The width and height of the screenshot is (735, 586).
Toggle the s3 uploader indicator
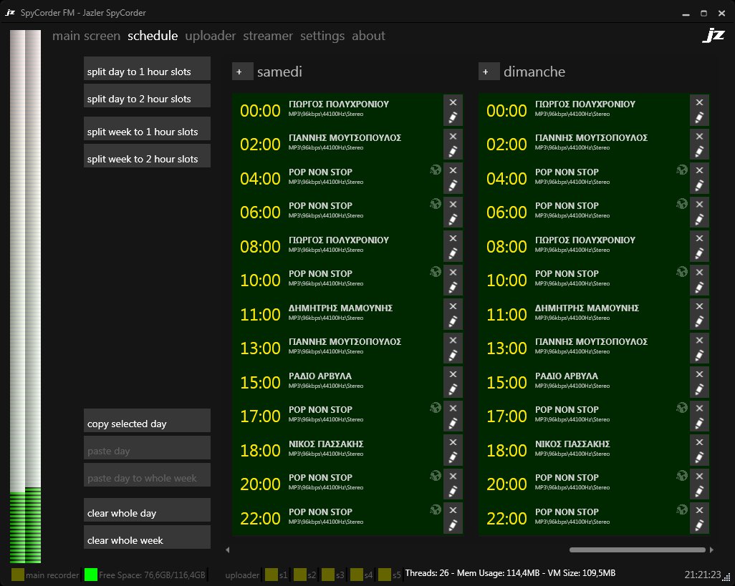pyautogui.click(x=328, y=575)
